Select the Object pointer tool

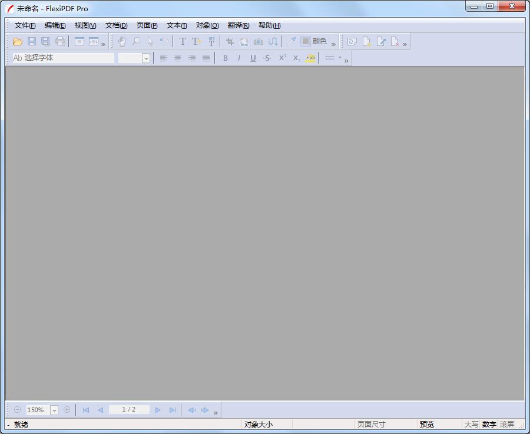(150, 41)
